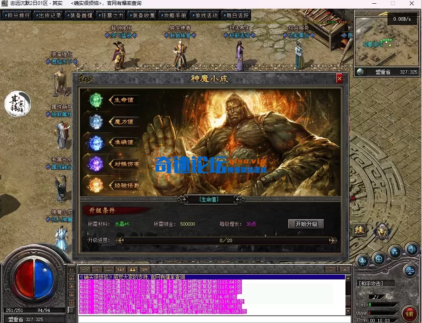This screenshot has height=323, width=422.
Task: Open the 游戏活动 menu
Action: click(204, 16)
